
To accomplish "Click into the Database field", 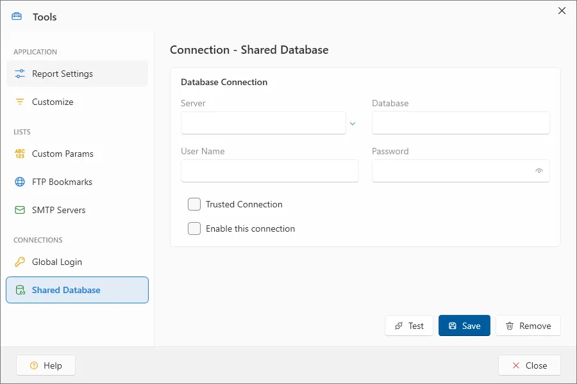I will pos(461,123).
